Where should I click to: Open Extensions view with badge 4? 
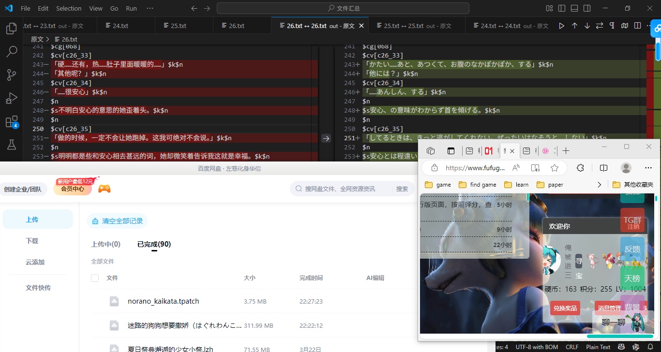click(11, 122)
